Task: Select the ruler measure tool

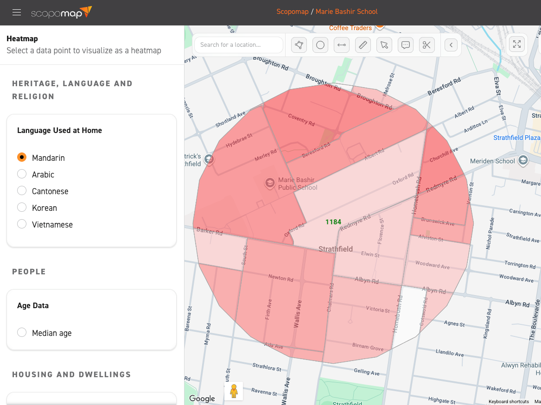Action: (363, 45)
